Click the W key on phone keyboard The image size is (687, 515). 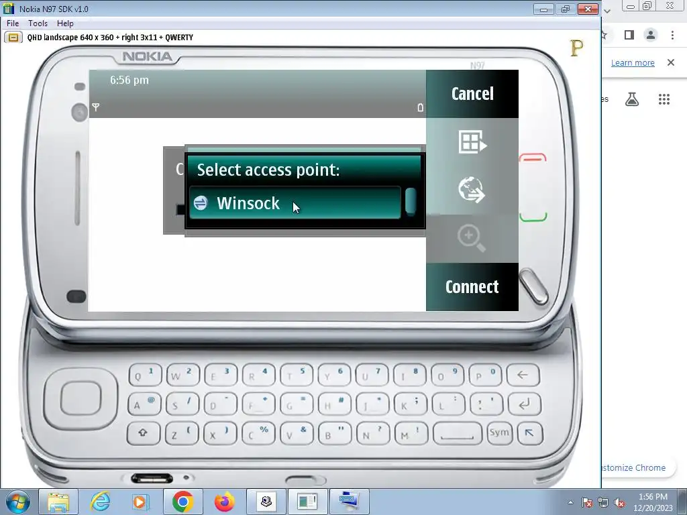pyautogui.click(x=182, y=376)
